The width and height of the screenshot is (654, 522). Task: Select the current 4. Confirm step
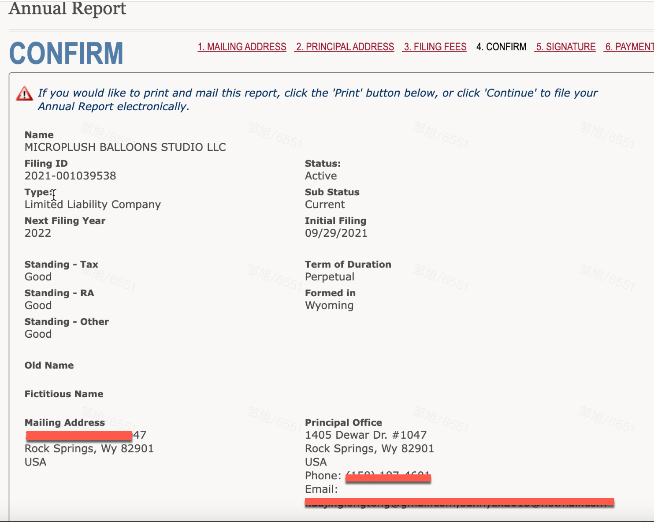[x=501, y=47]
